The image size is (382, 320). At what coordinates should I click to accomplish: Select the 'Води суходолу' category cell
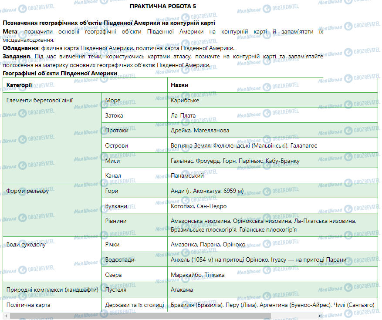[26, 245]
